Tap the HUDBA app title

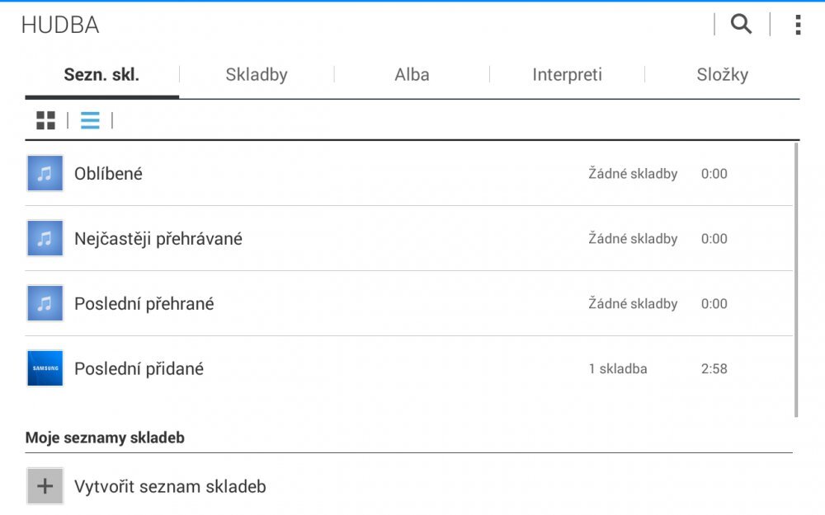(60, 26)
